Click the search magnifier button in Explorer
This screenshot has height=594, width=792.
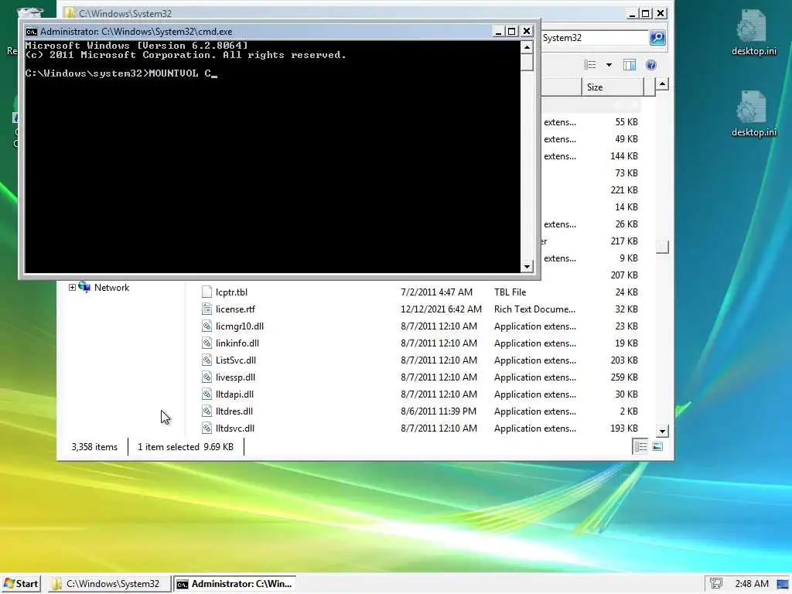point(657,38)
